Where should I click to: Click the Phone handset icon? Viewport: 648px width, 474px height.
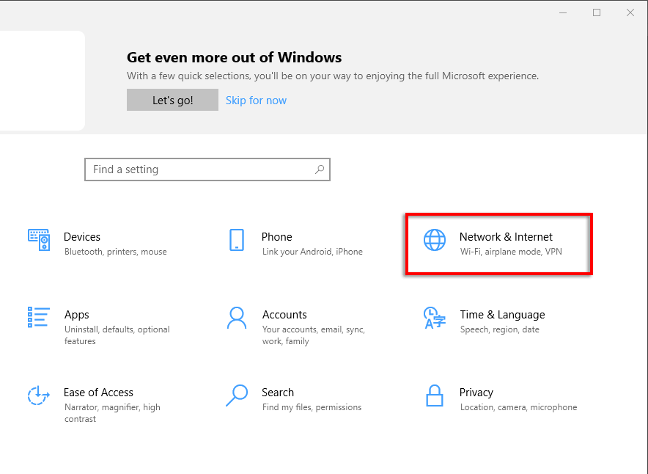click(236, 240)
